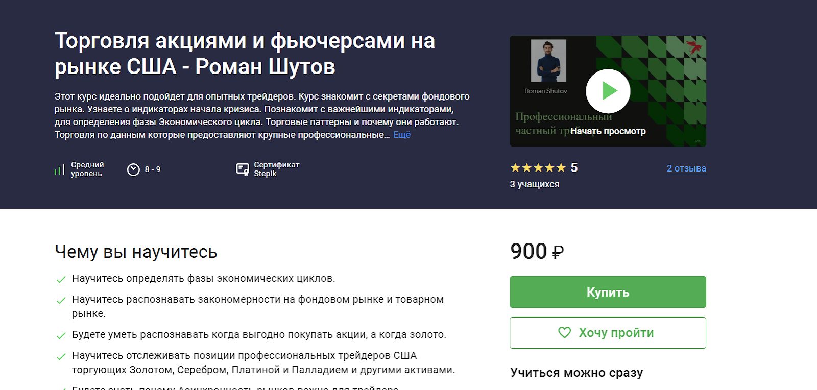Expand the description with the Ещё link

click(x=402, y=135)
